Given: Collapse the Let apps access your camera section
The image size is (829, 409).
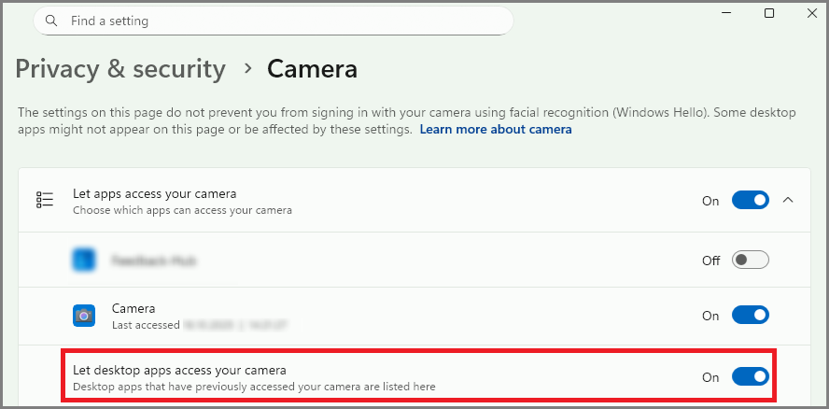Looking at the screenshot, I should [787, 200].
